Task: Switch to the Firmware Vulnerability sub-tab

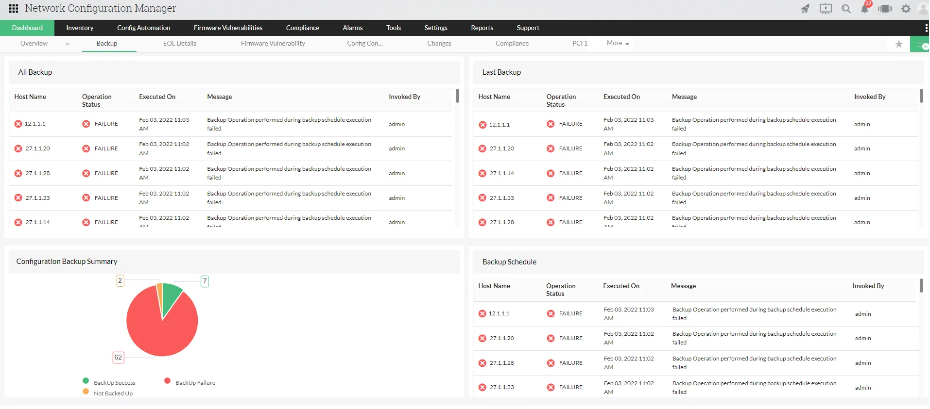Action: click(x=273, y=44)
